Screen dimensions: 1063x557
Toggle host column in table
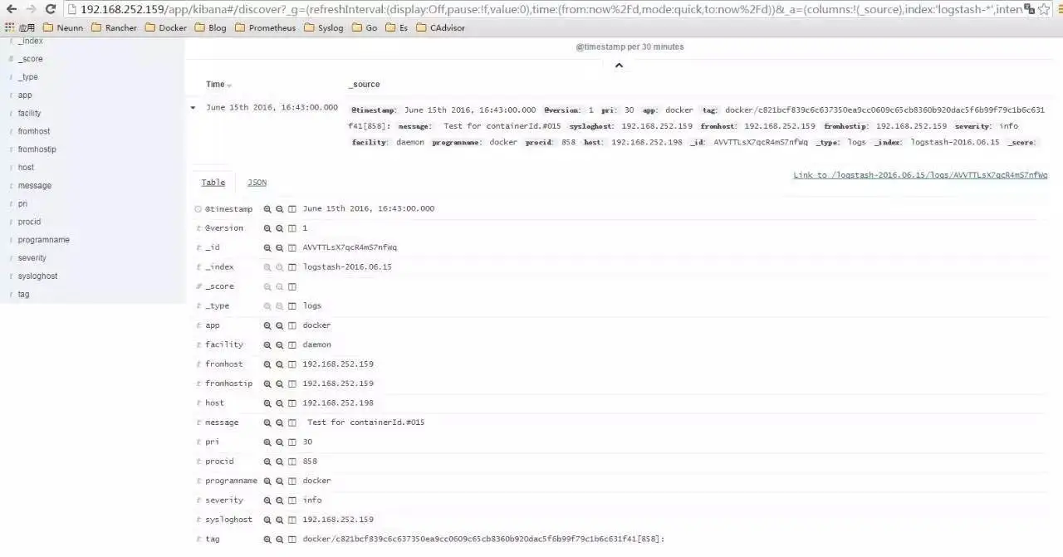[x=292, y=403]
